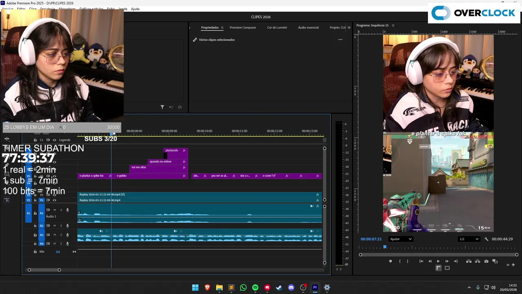Go to In point button

tap(421, 261)
